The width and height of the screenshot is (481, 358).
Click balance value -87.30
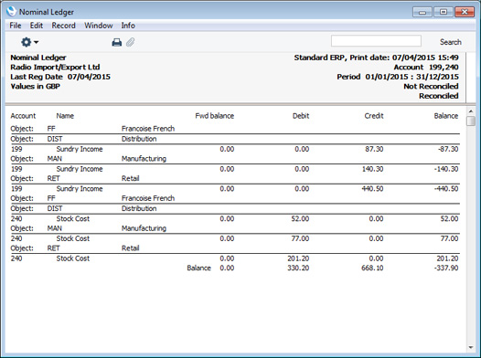(x=448, y=149)
